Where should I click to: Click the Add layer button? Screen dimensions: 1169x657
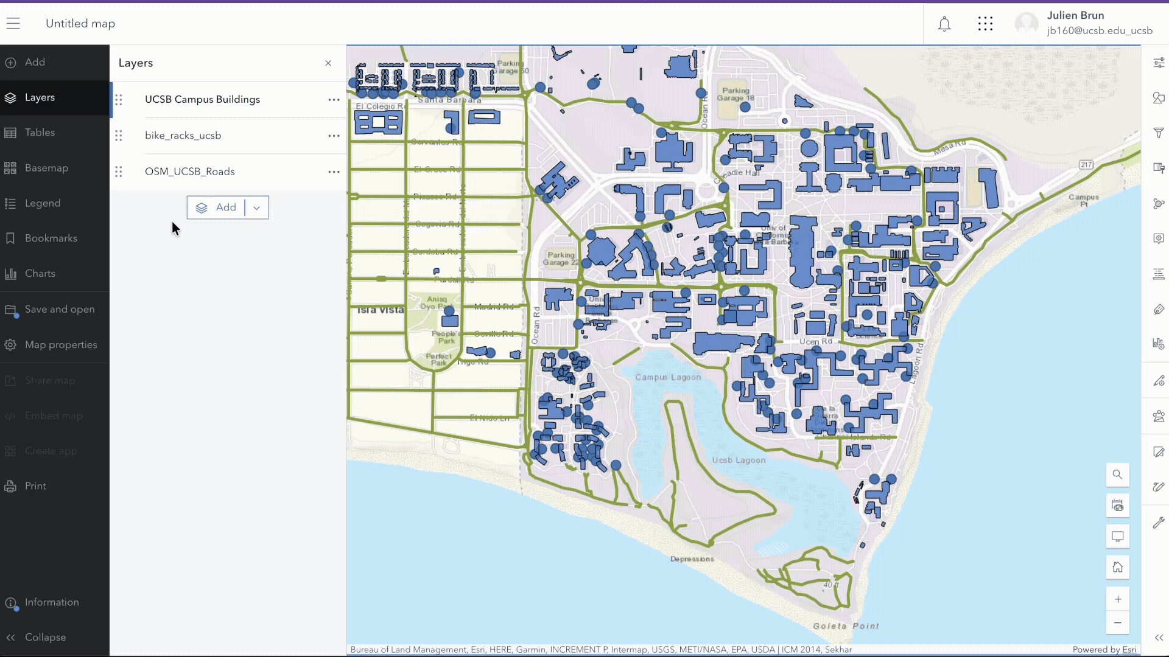217,207
